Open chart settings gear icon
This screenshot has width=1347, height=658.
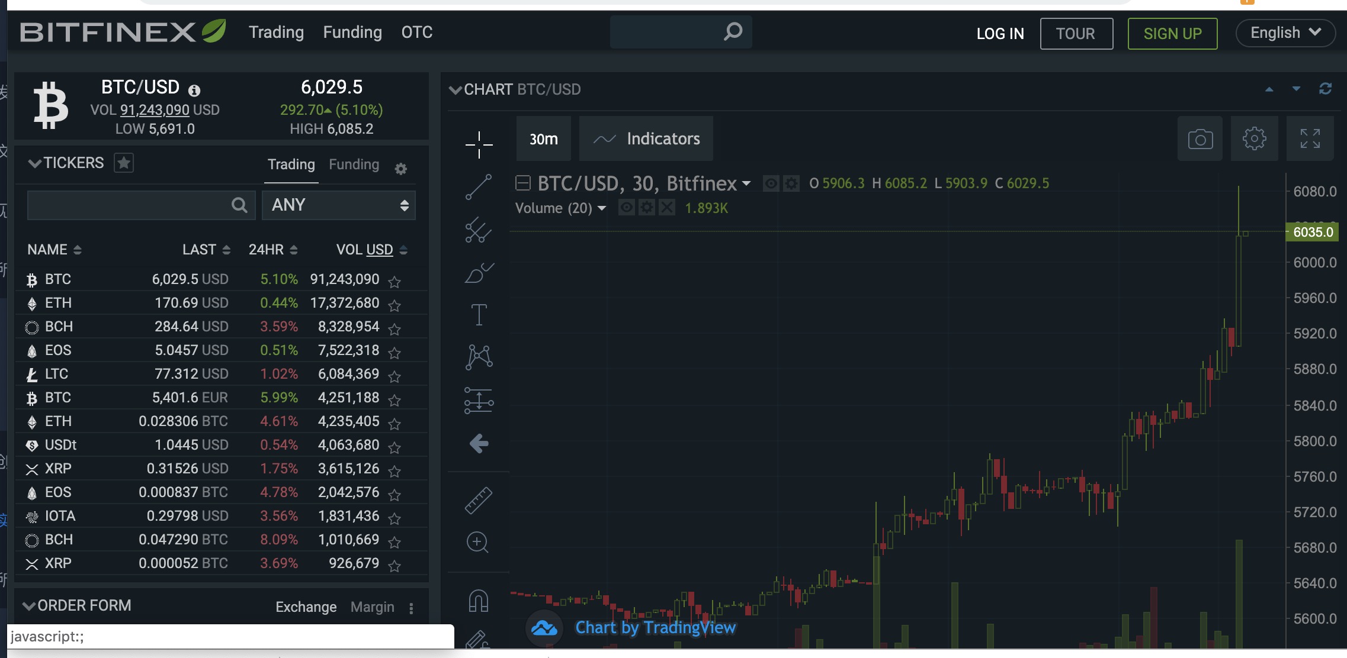(x=1254, y=139)
